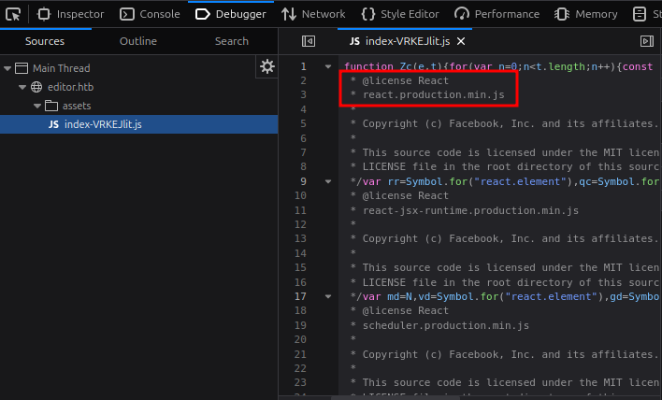
Task: Open the Style Editor panel
Action: click(401, 14)
